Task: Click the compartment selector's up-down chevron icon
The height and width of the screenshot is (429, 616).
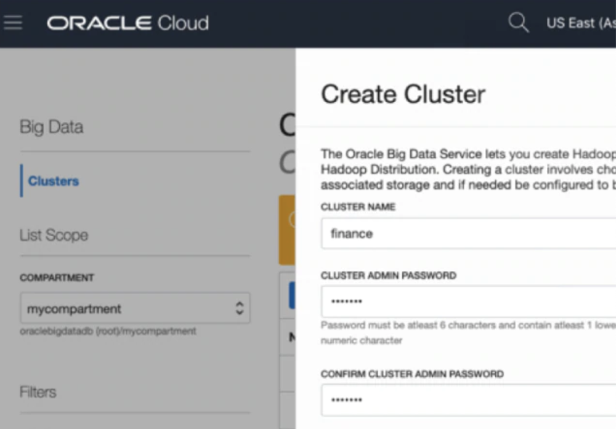Action: (240, 308)
